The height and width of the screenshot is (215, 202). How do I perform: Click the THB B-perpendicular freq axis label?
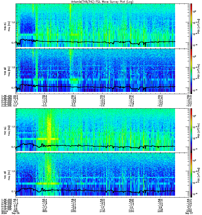(9, 26)
